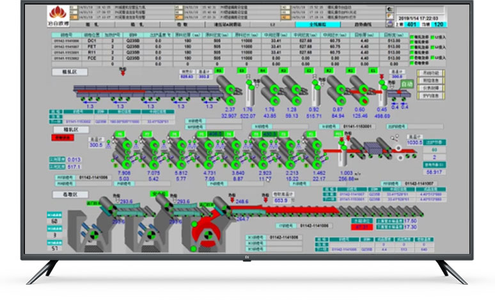This screenshot has height=300, width=495.
Task: Select the R1 roughing stand label
Action: pyautogui.click(x=350, y=71)
